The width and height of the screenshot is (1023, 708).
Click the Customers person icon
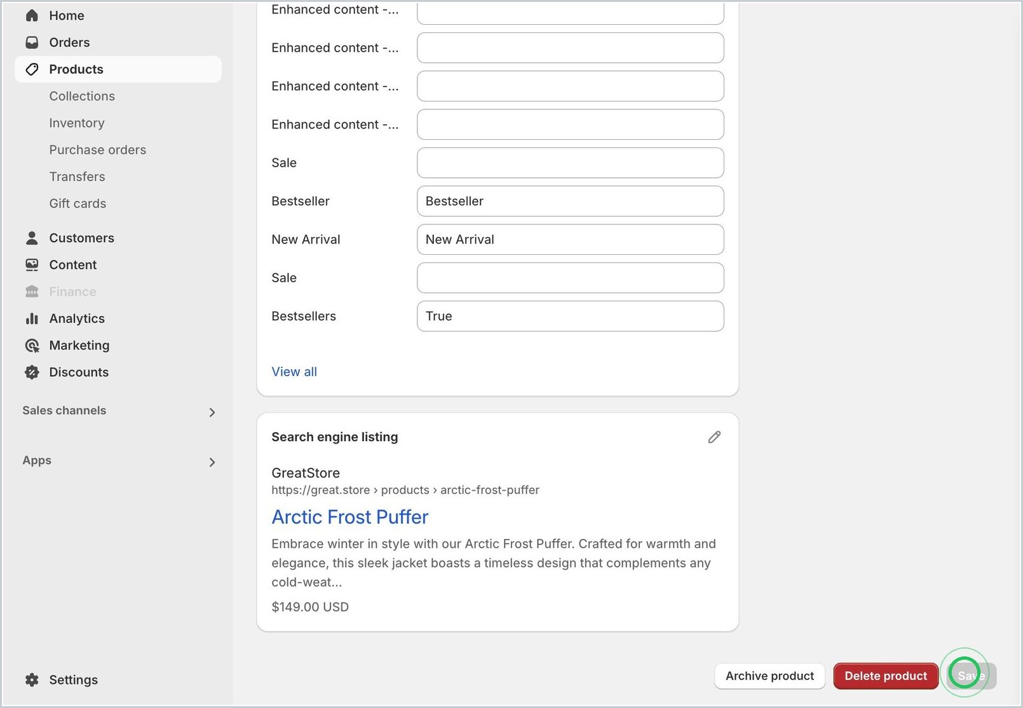click(x=32, y=238)
